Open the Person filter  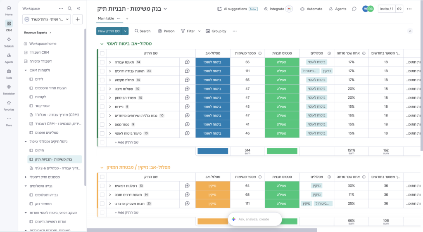pyautogui.click(x=166, y=31)
